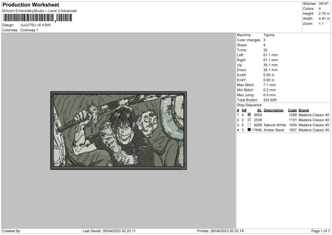The image size is (332, 235).
Task: Click the 'N#' column header
Action: point(244,110)
